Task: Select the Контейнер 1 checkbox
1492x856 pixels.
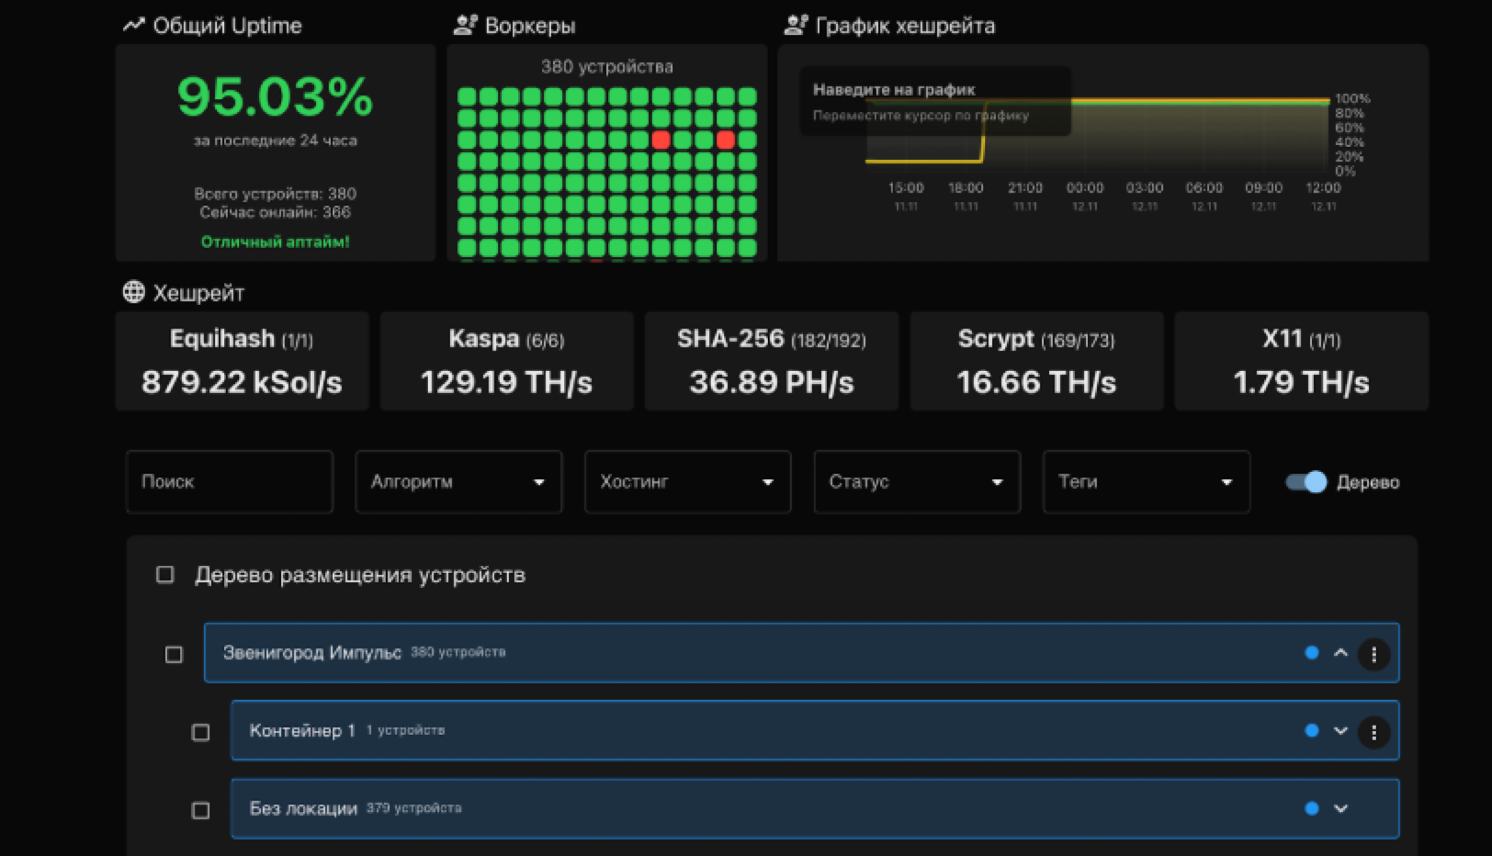Action: pos(201,732)
